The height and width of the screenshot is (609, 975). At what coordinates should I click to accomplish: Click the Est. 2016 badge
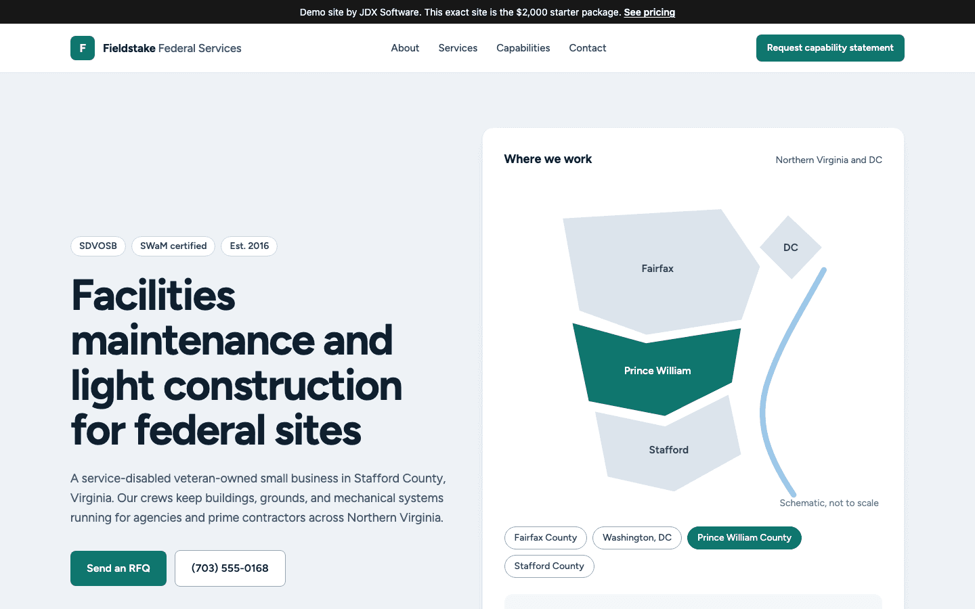click(x=249, y=246)
